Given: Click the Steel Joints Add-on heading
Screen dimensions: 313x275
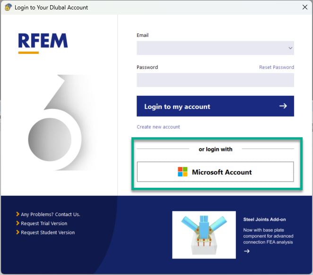Looking at the screenshot, I should coord(264,219).
